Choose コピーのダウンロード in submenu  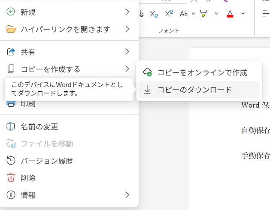tap(199, 90)
